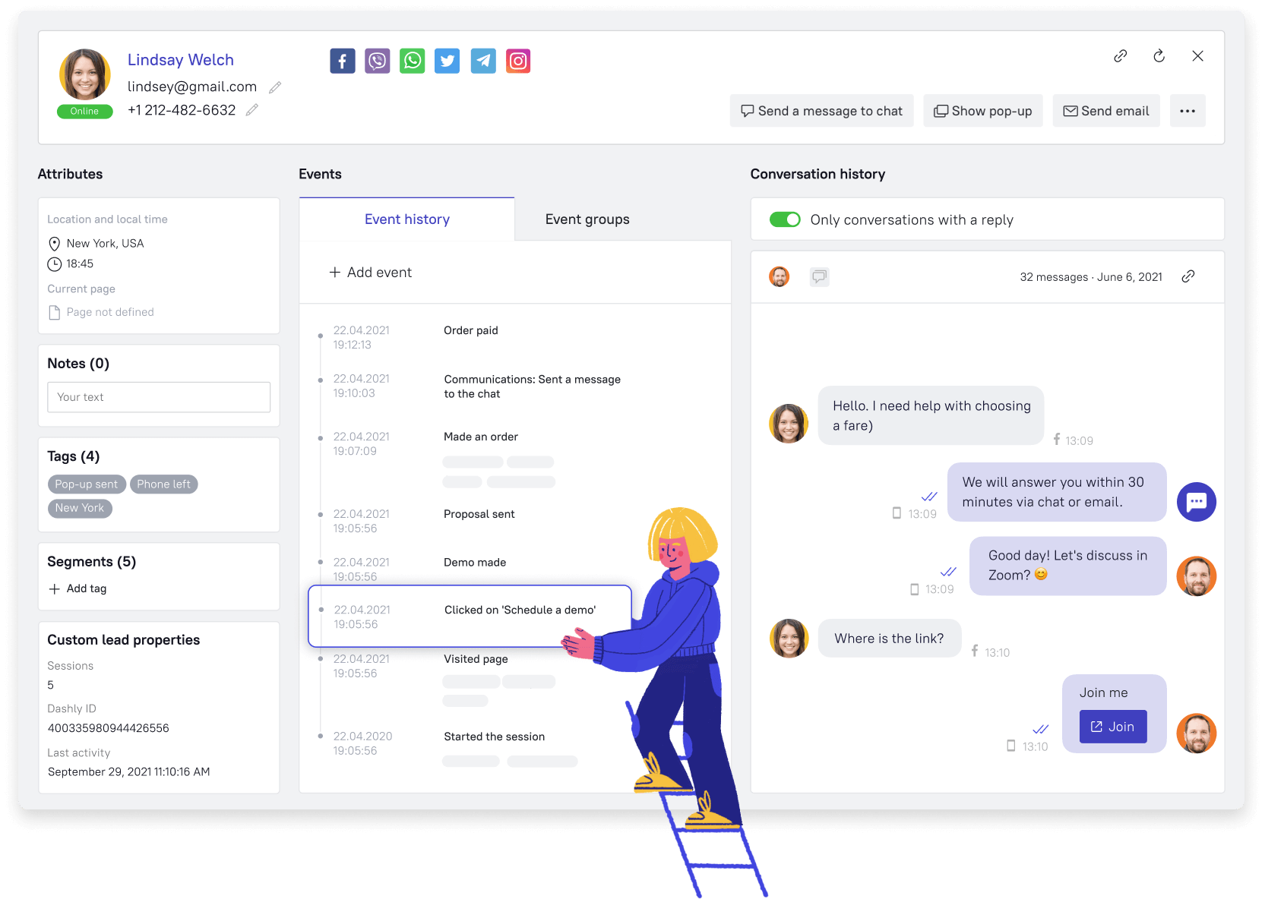Select the Event history tab
Image resolution: width=1265 pixels, height=899 pixels.
[406, 219]
